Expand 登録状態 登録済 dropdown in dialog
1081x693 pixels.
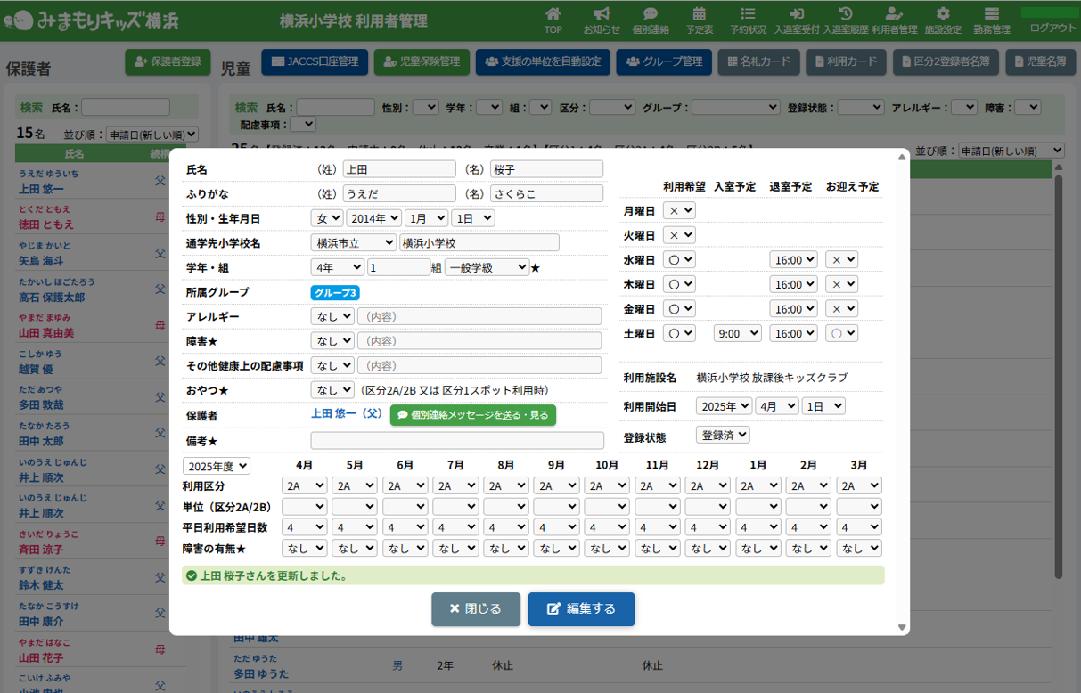[723, 436]
